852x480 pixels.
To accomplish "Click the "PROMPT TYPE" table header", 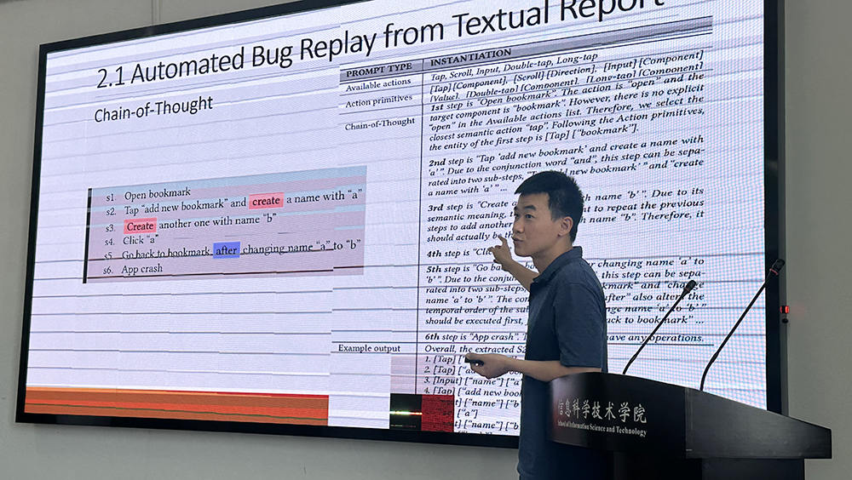I will pos(378,67).
